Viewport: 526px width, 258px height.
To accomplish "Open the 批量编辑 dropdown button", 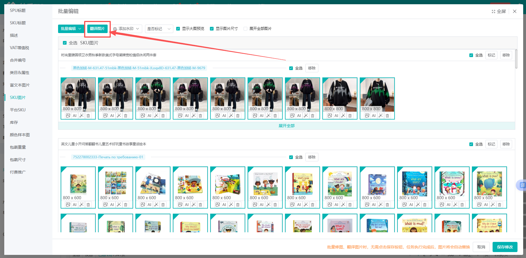I will (x=71, y=29).
